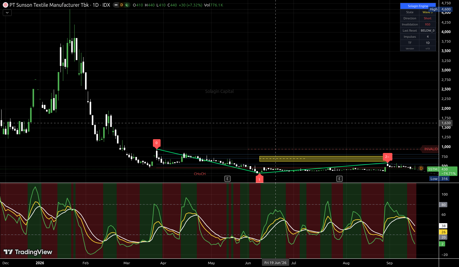Screen dimensions: 459x267
Task: Click the 1D TF value in table
Action: 428,43
